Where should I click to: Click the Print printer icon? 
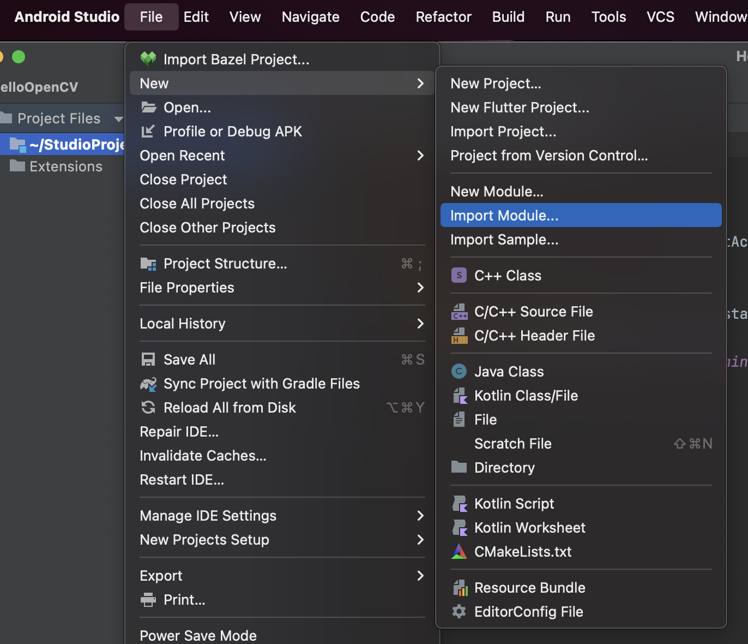tap(148, 600)
